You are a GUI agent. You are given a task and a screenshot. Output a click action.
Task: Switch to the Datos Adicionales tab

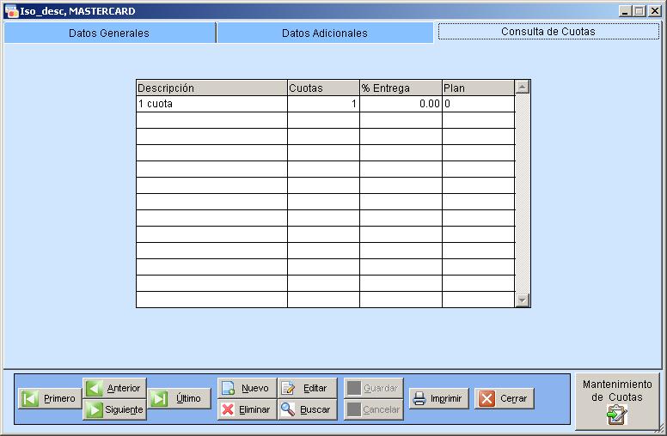(325, 33)
